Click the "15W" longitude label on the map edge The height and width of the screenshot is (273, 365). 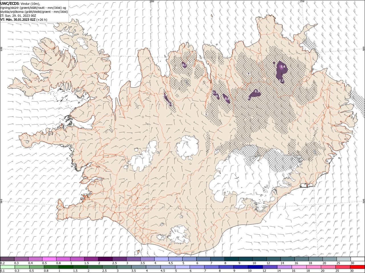(x=302, y=1)
